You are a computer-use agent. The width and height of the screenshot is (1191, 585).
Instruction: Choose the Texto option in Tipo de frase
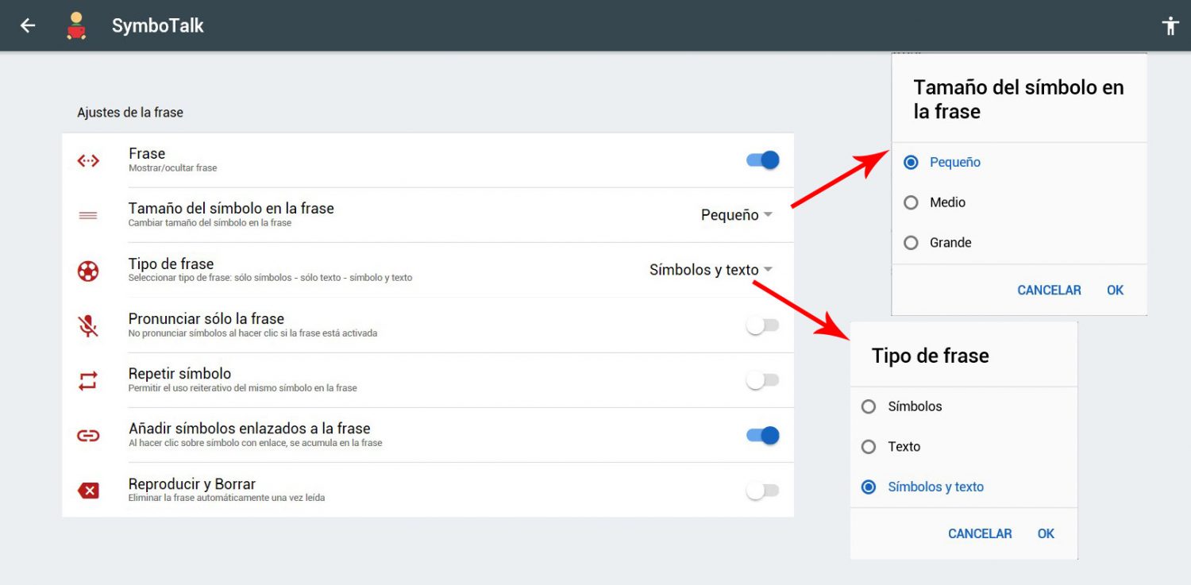pyautogui.click(x=869, y=446)
